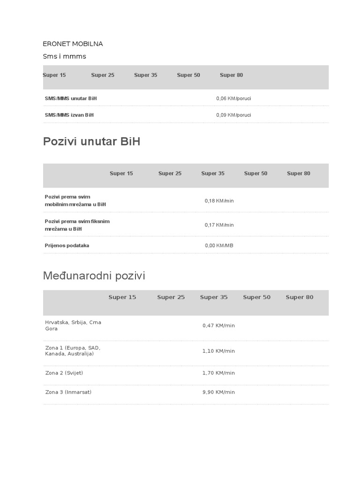The image size is (360, 481).
Task: Click the 9,90 KM/min Inmarsat price
Action: (218, 392)
